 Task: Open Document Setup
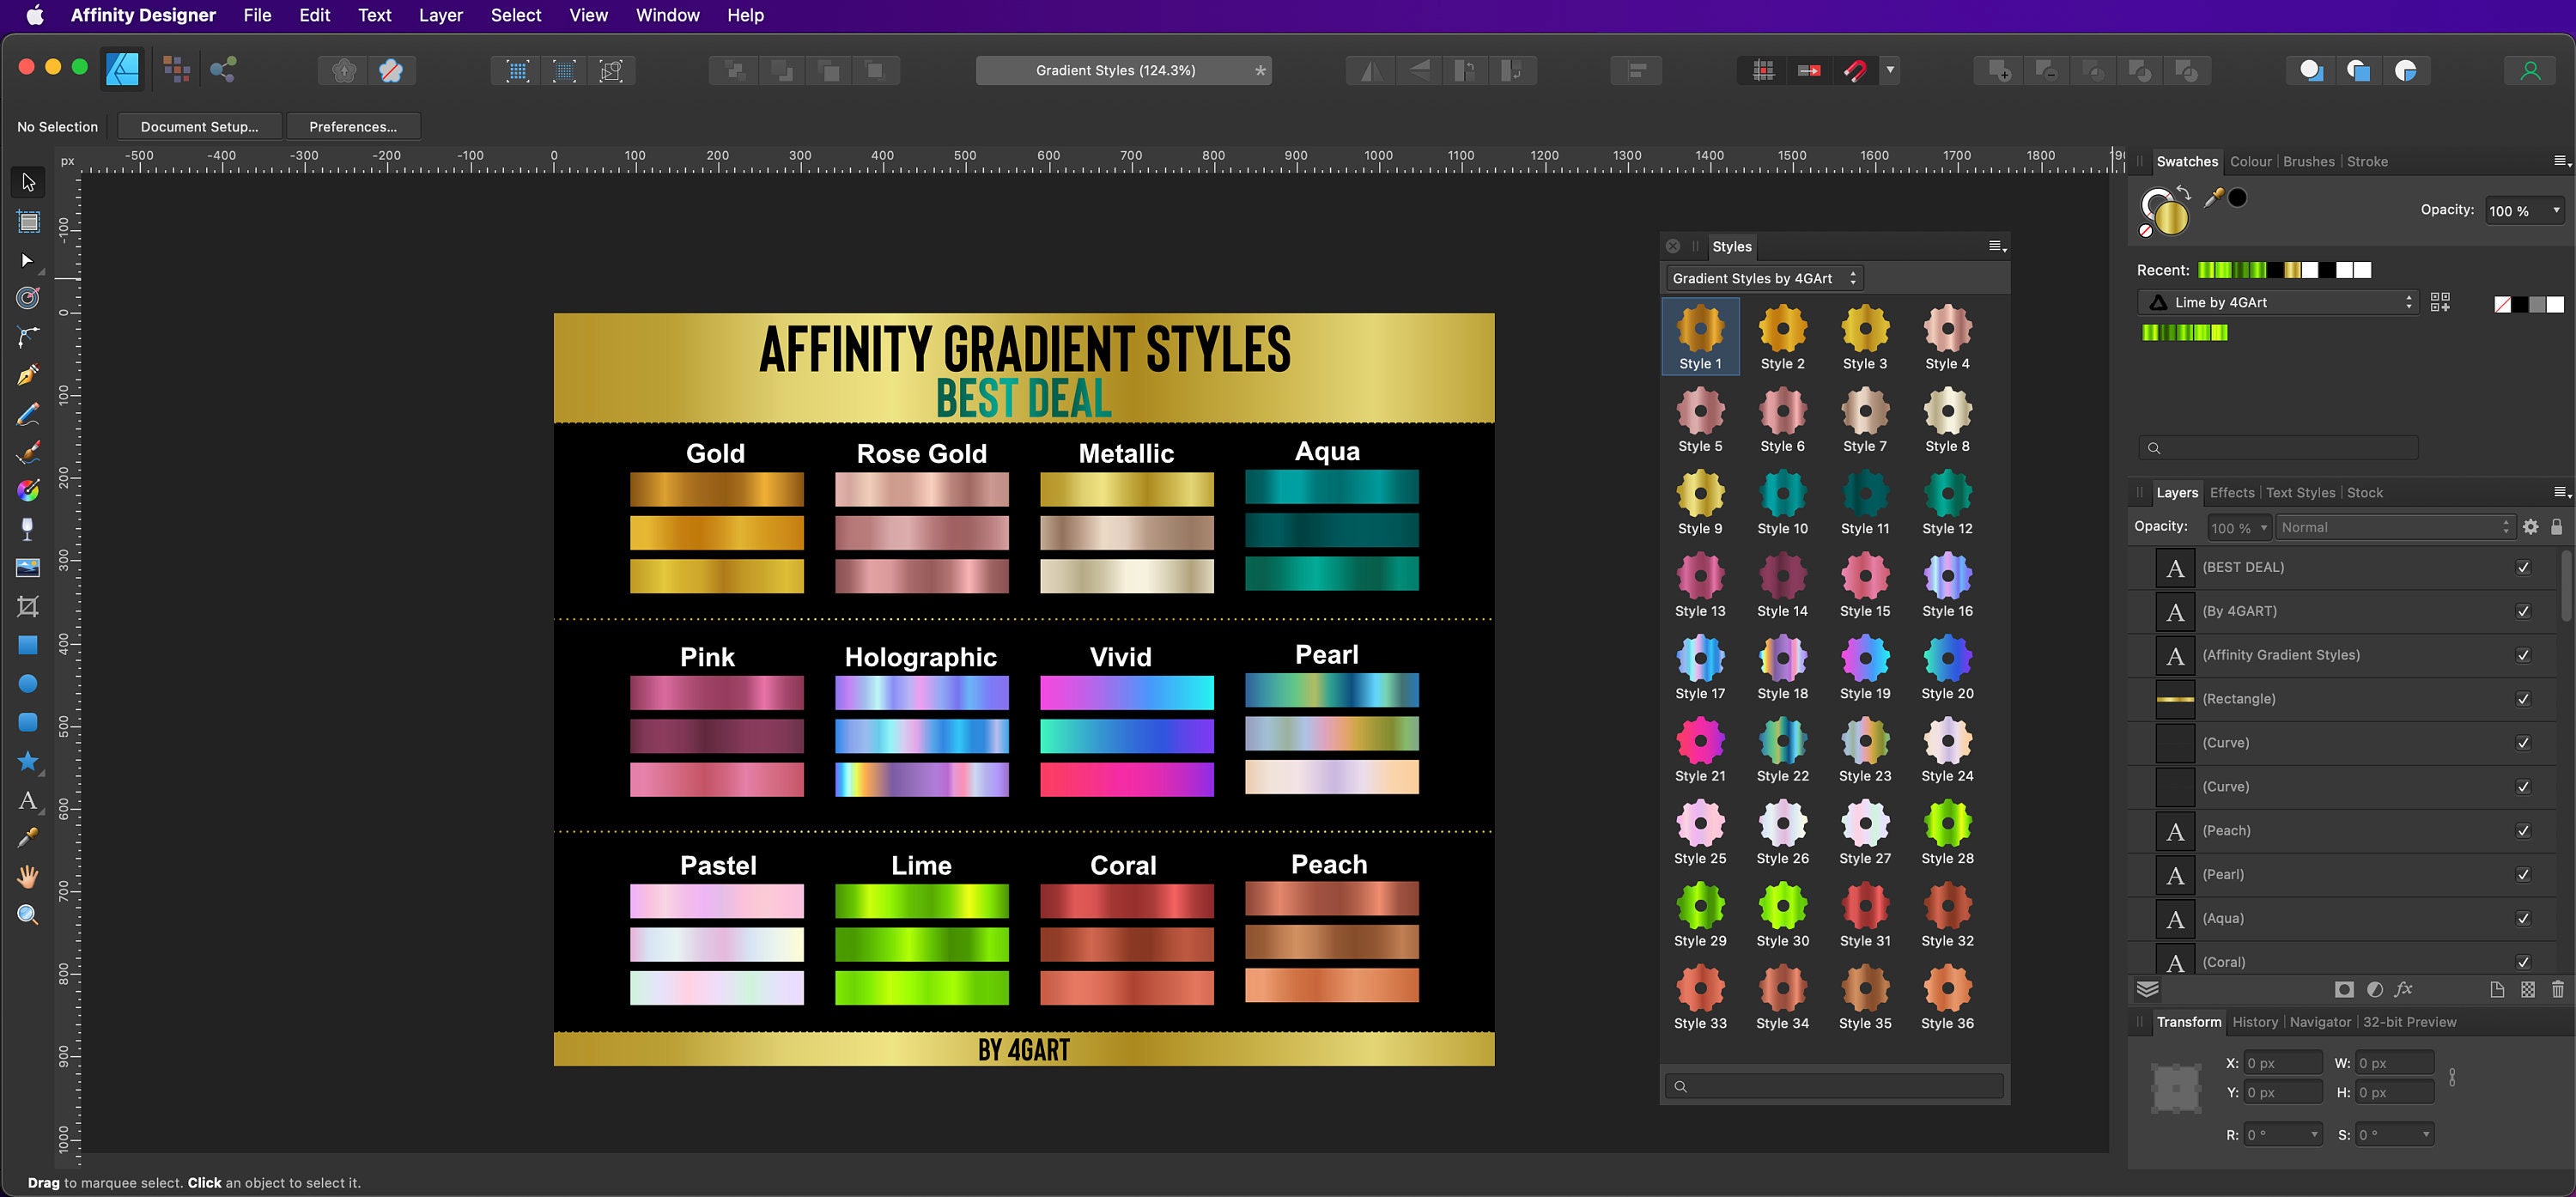click(198, 126)
